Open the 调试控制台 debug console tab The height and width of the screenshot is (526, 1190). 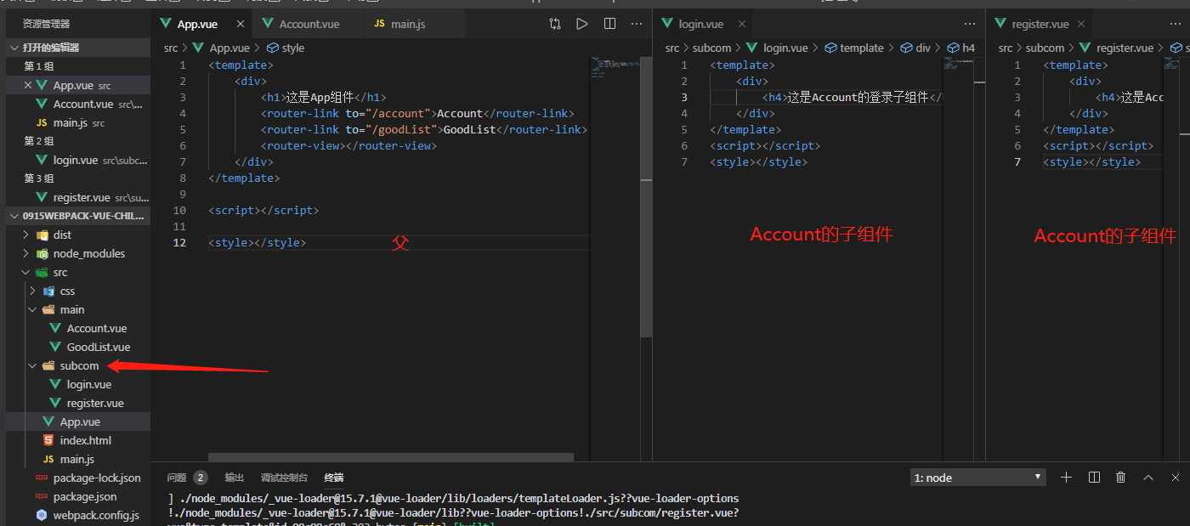[x=284, y=478]
